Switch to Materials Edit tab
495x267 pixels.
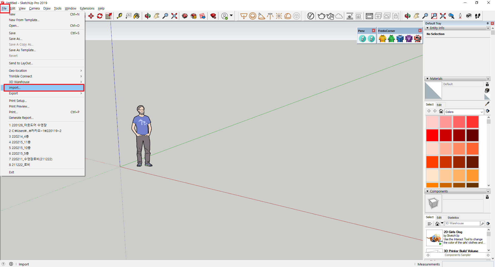[439, 105]
